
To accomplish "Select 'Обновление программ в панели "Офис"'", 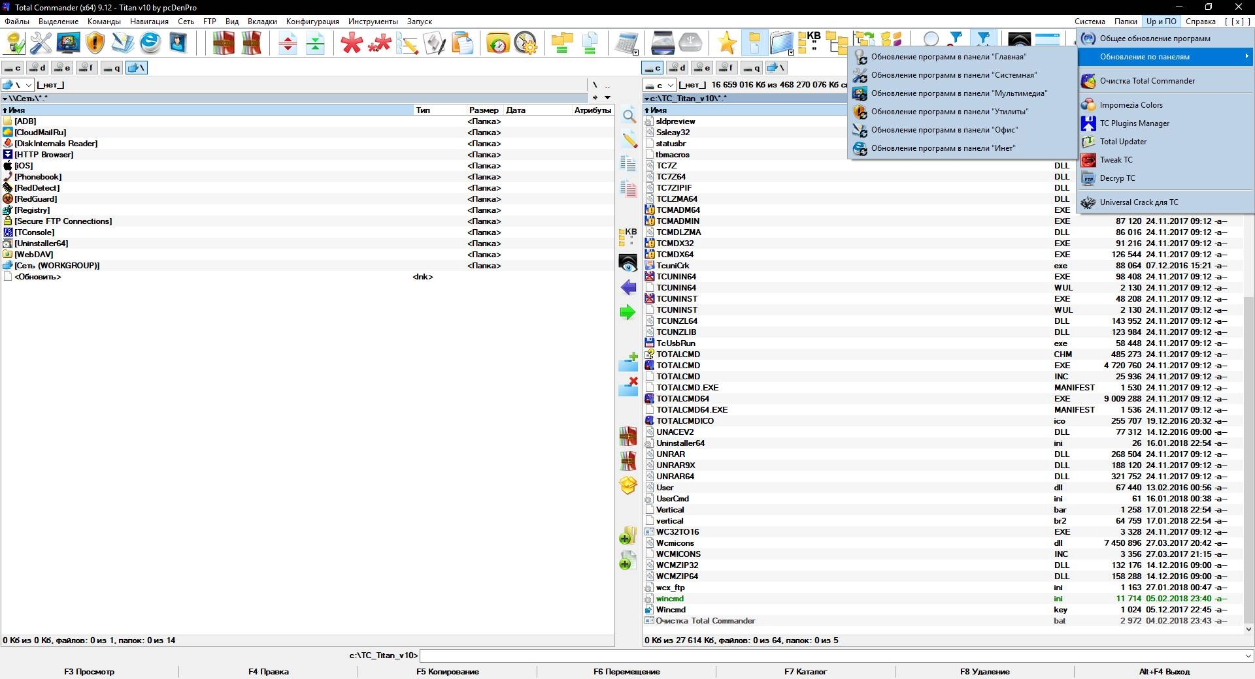I will (x=962, y=130).
